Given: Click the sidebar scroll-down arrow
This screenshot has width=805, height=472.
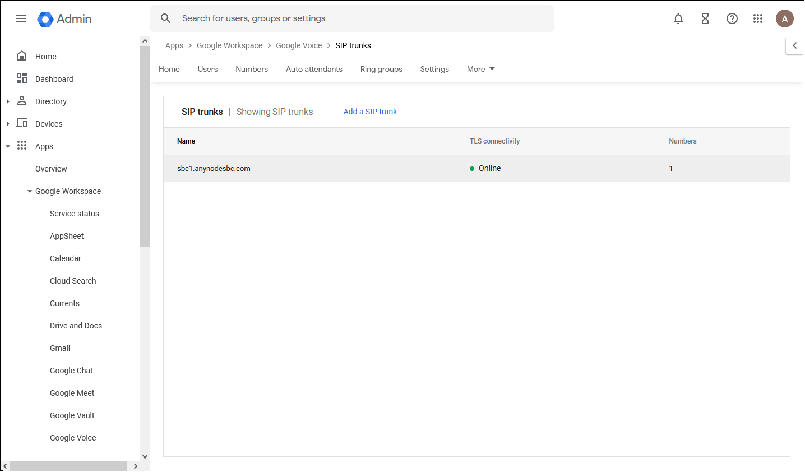Looking at the screenshot, I should [145, 456].
